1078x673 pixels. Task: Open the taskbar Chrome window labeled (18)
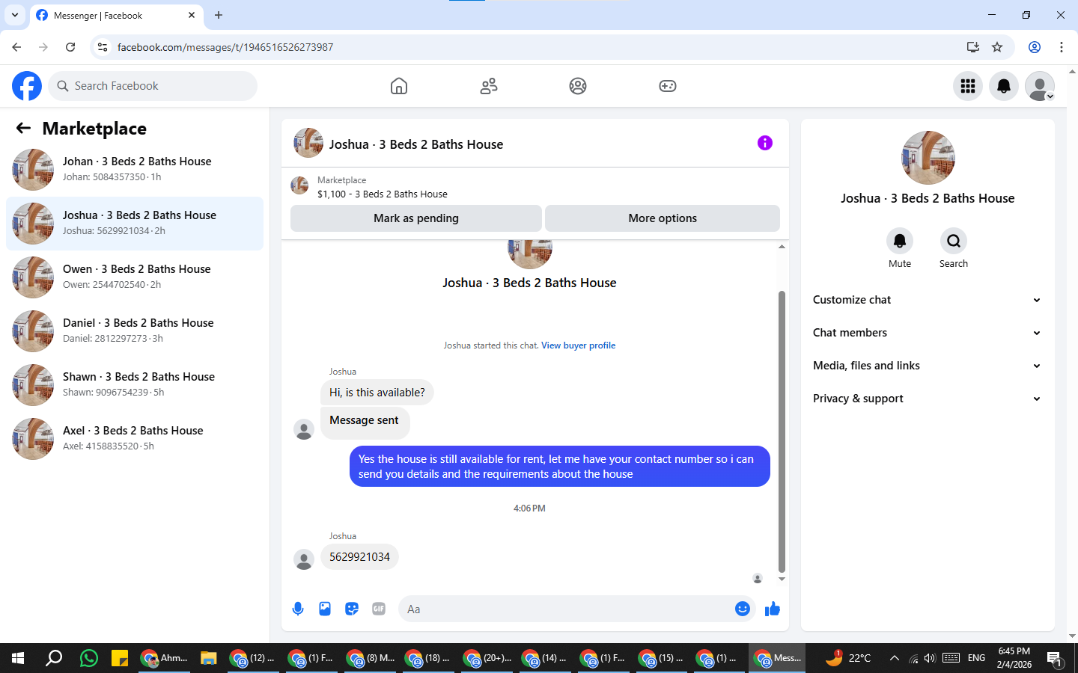point(427,658)
